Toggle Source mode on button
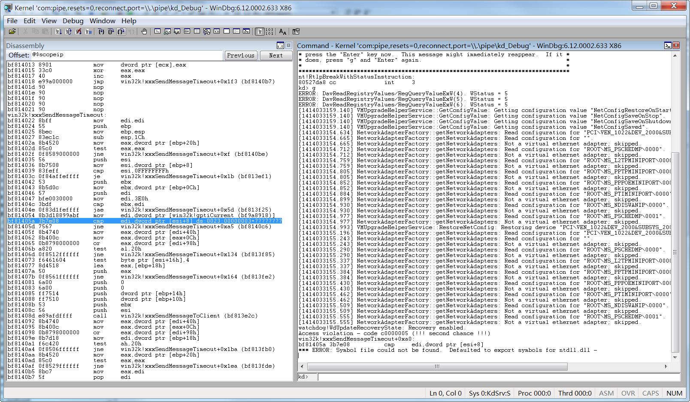This screenshot has width=690, height=402. click(x=260, y=31)
